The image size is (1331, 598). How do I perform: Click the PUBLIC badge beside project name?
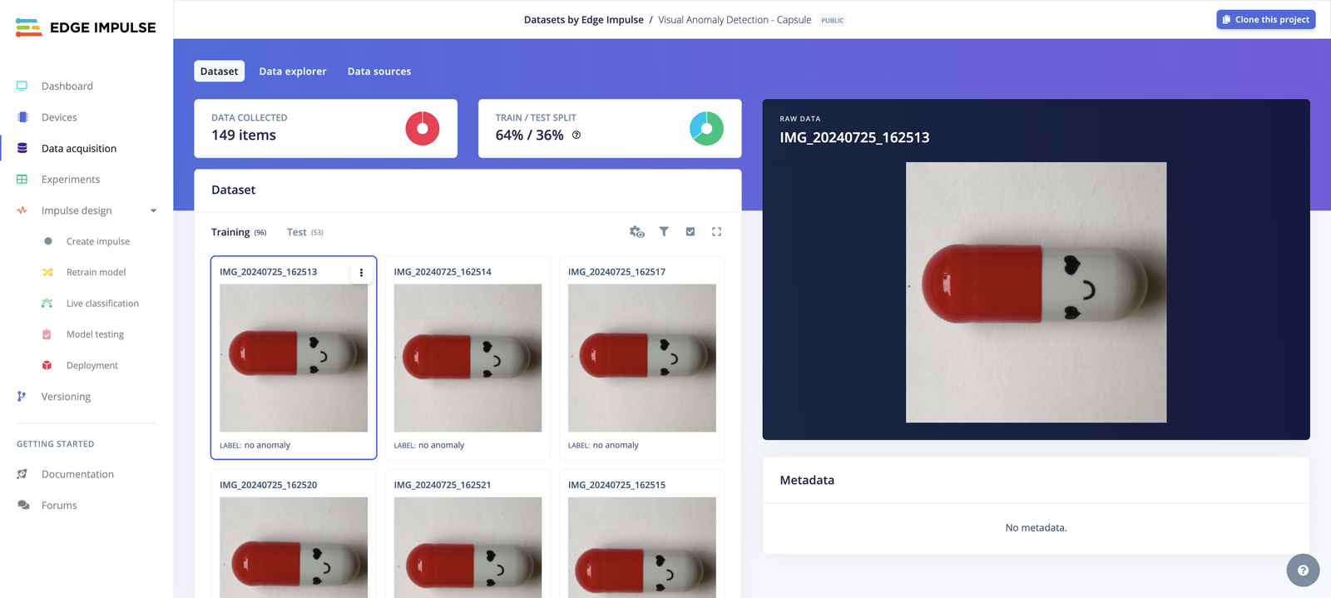pyautogui.click(x=832, y=20)
